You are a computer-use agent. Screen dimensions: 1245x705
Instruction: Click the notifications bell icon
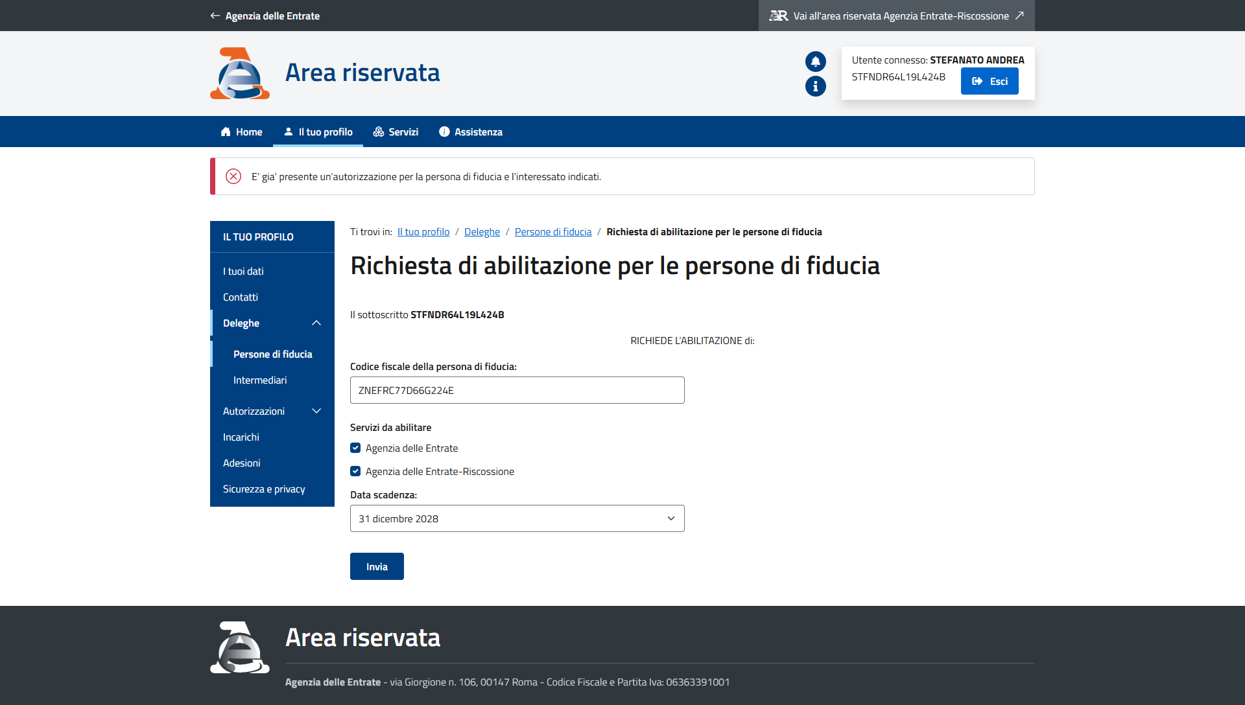pos(815,62)
